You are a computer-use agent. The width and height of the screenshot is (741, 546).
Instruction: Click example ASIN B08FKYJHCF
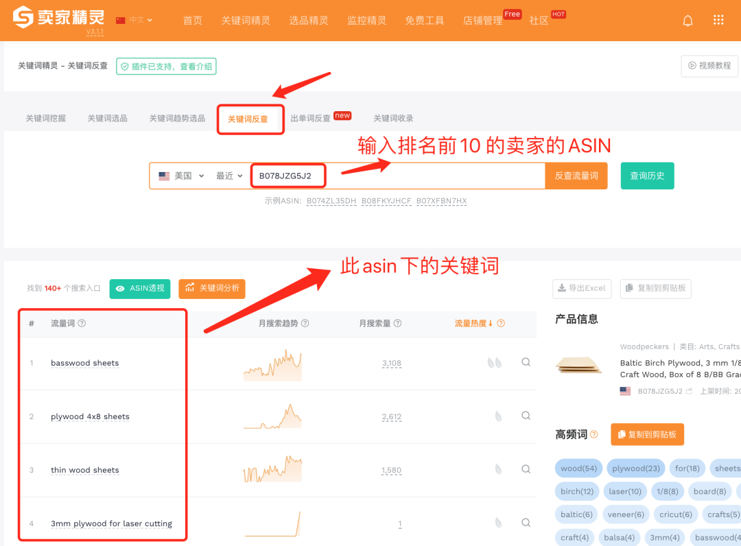386,201
